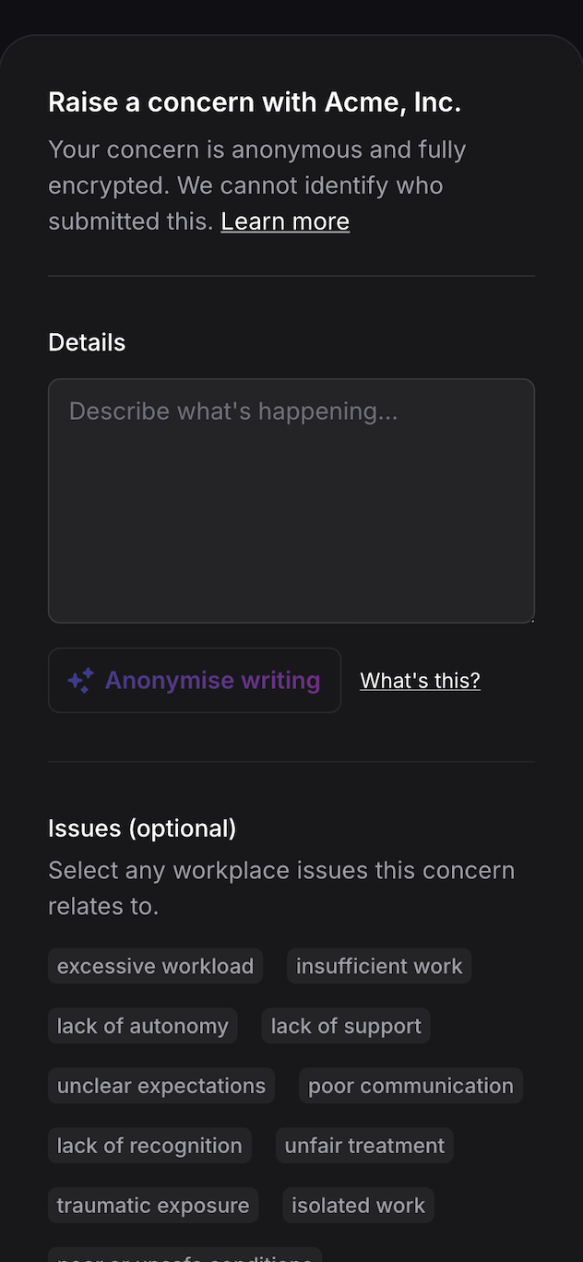Click the What's this? link
This screenshot has width=583, height=1262.
pos(420,681)
